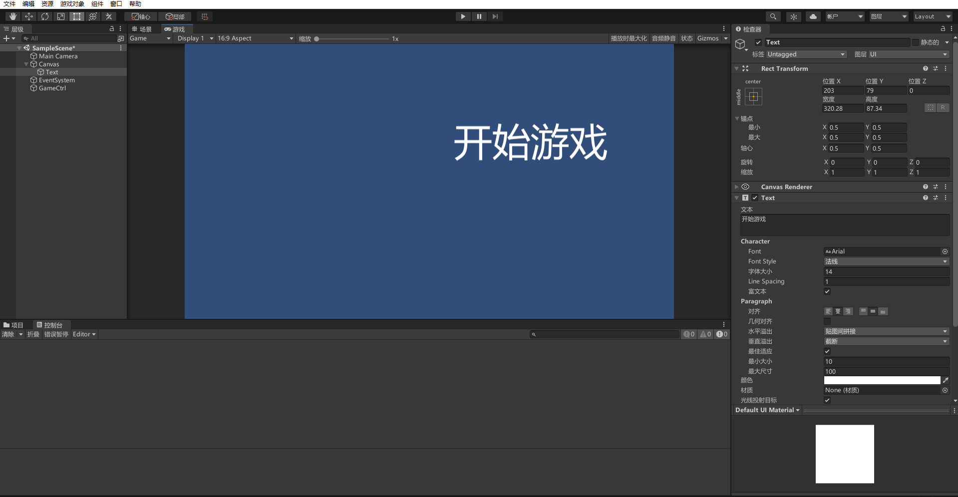Viewport: 958px width, 497px height.
Task: Switch to Scene tab
Action: point(142,29)
